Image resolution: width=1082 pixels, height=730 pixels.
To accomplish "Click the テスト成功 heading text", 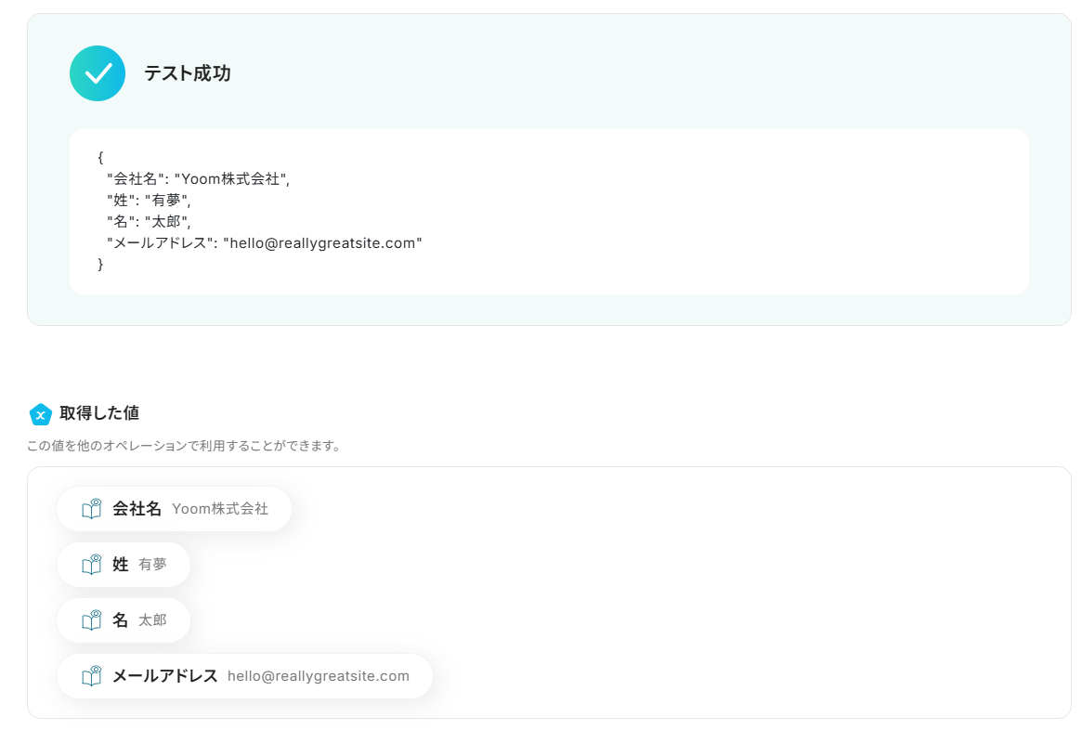I will [x=187, y=73].
